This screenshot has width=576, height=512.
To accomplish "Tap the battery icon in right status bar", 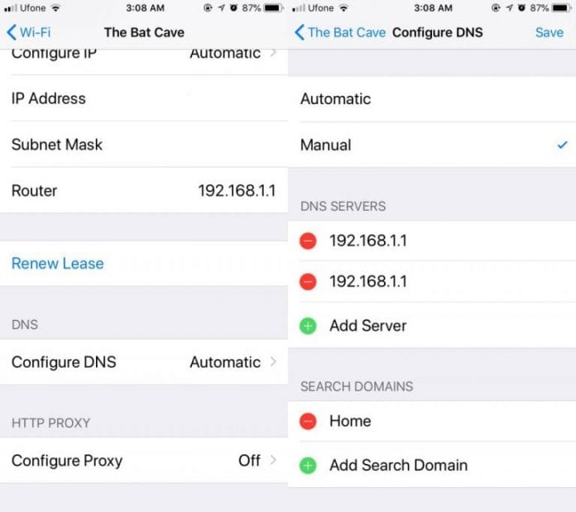I will coord(561,7).
